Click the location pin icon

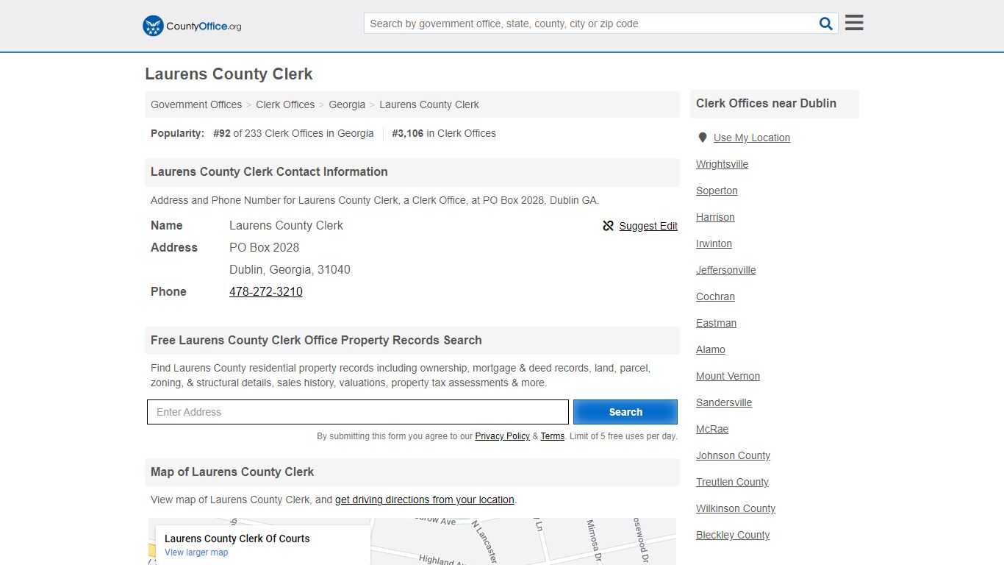click(x=703, y=138)
